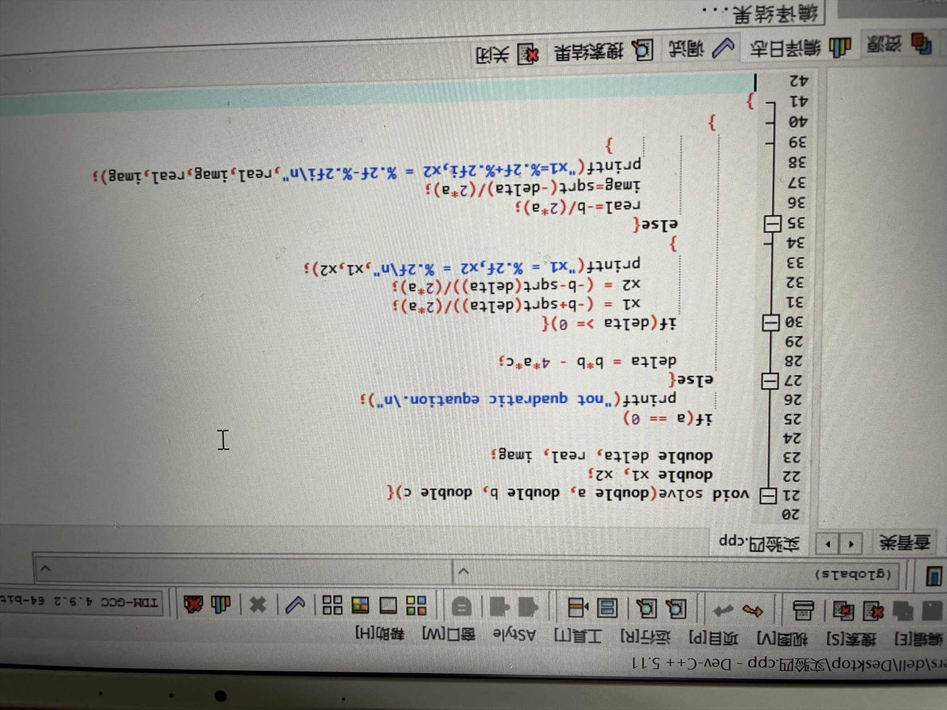Collapse the solve function fold box at line 21
The width and height of the screenshot is (947, 710).
[x=768, y=496]
